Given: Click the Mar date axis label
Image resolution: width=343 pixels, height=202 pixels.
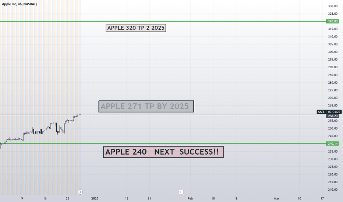Looking at the screenshot, I should 276,198.
